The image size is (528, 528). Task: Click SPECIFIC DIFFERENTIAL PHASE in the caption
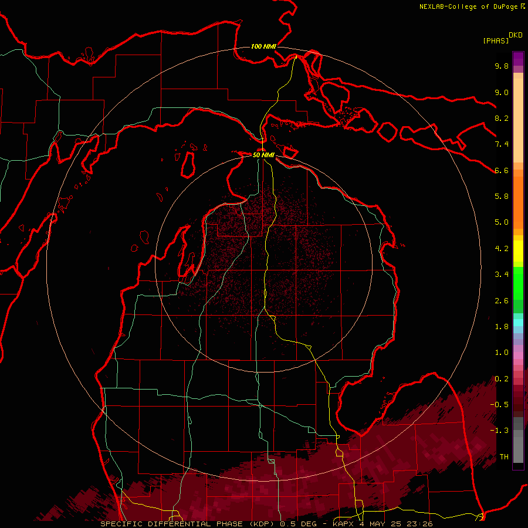point(171,524)
